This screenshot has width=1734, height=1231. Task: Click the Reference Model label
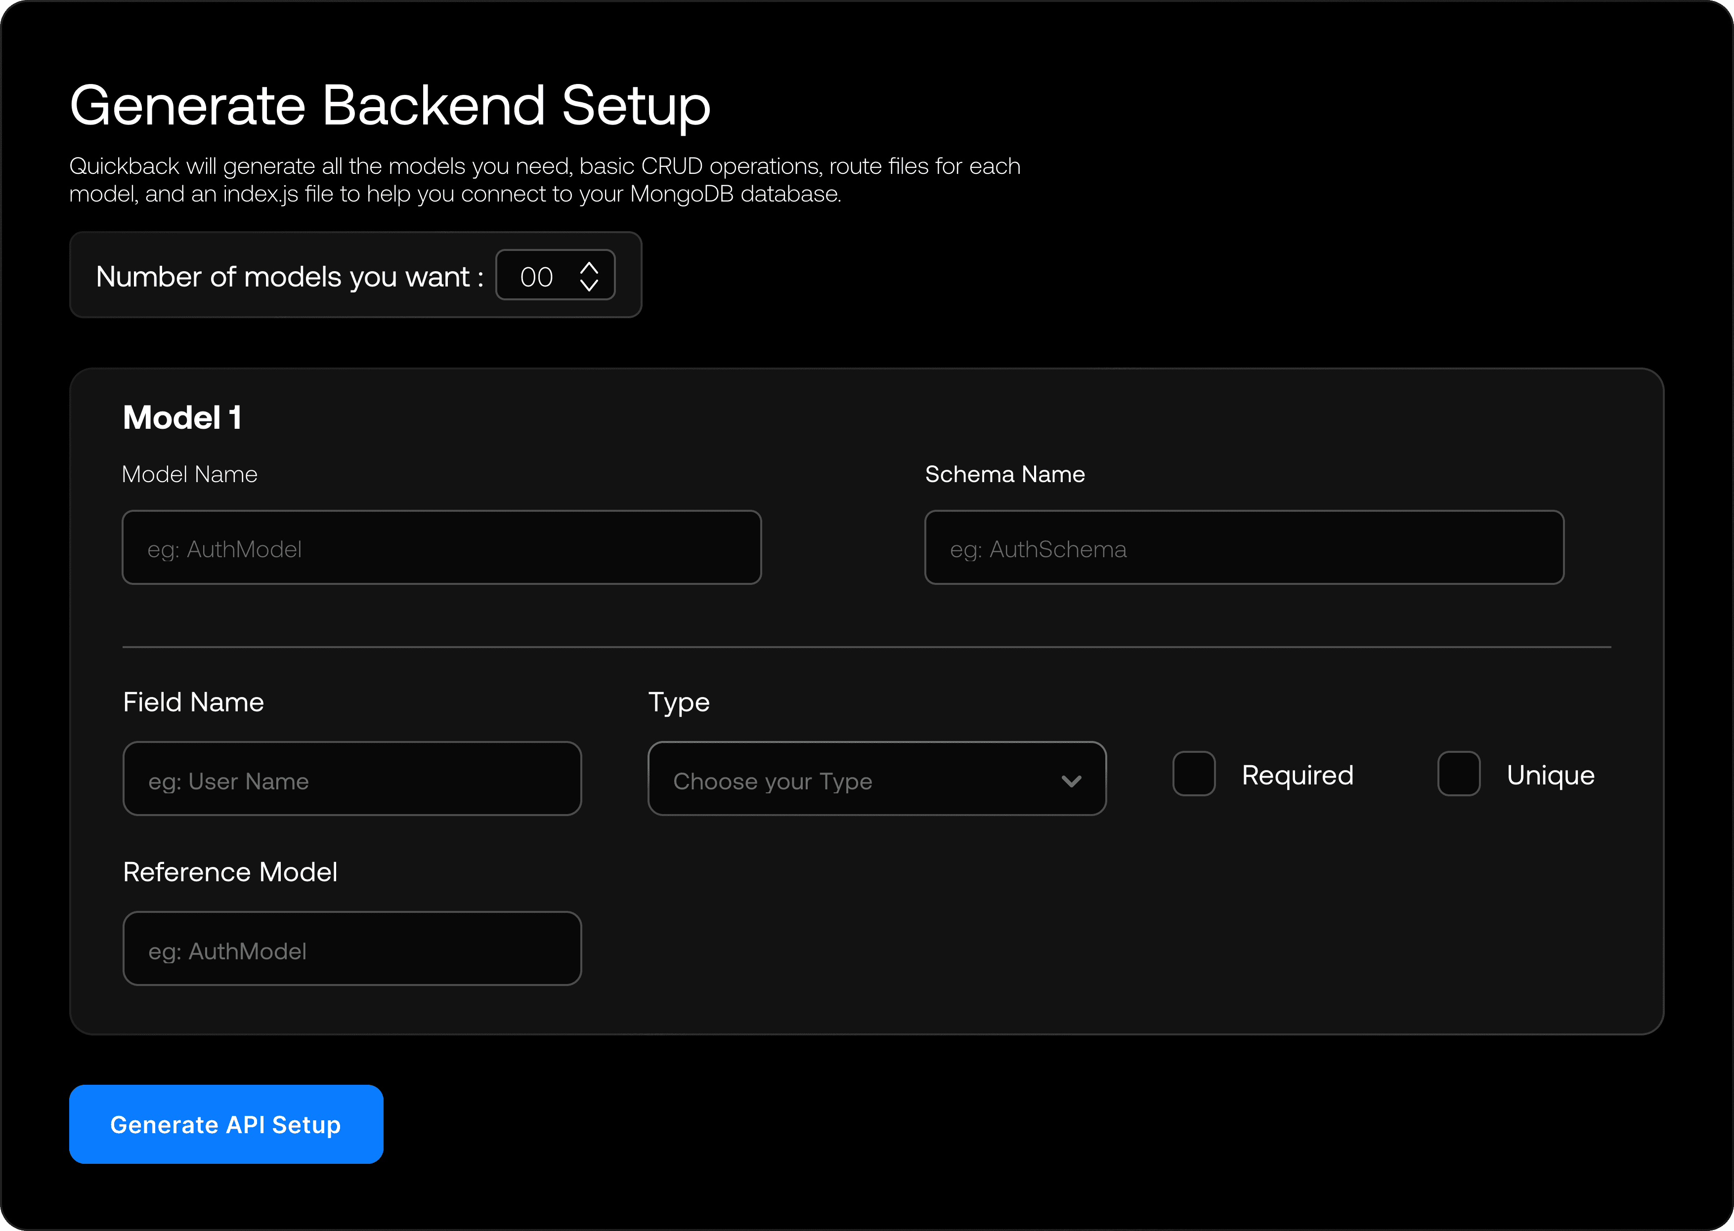click(230, 872)
